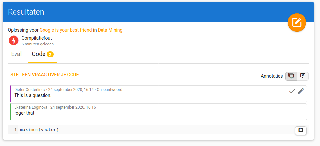Mark Dieter's question as resolved checkmark
This screenshot has width=320, height=146.
pos(292,91)
